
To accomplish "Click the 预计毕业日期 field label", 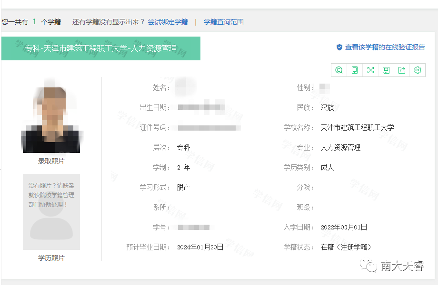I will pos(148,247).
